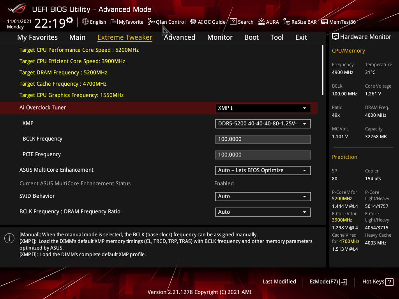Launch MemTest86 icon
399x299 pixels.
(x=325, y=22)
